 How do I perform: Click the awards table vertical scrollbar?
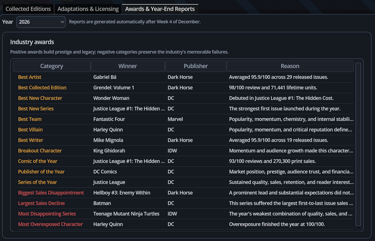358,144
